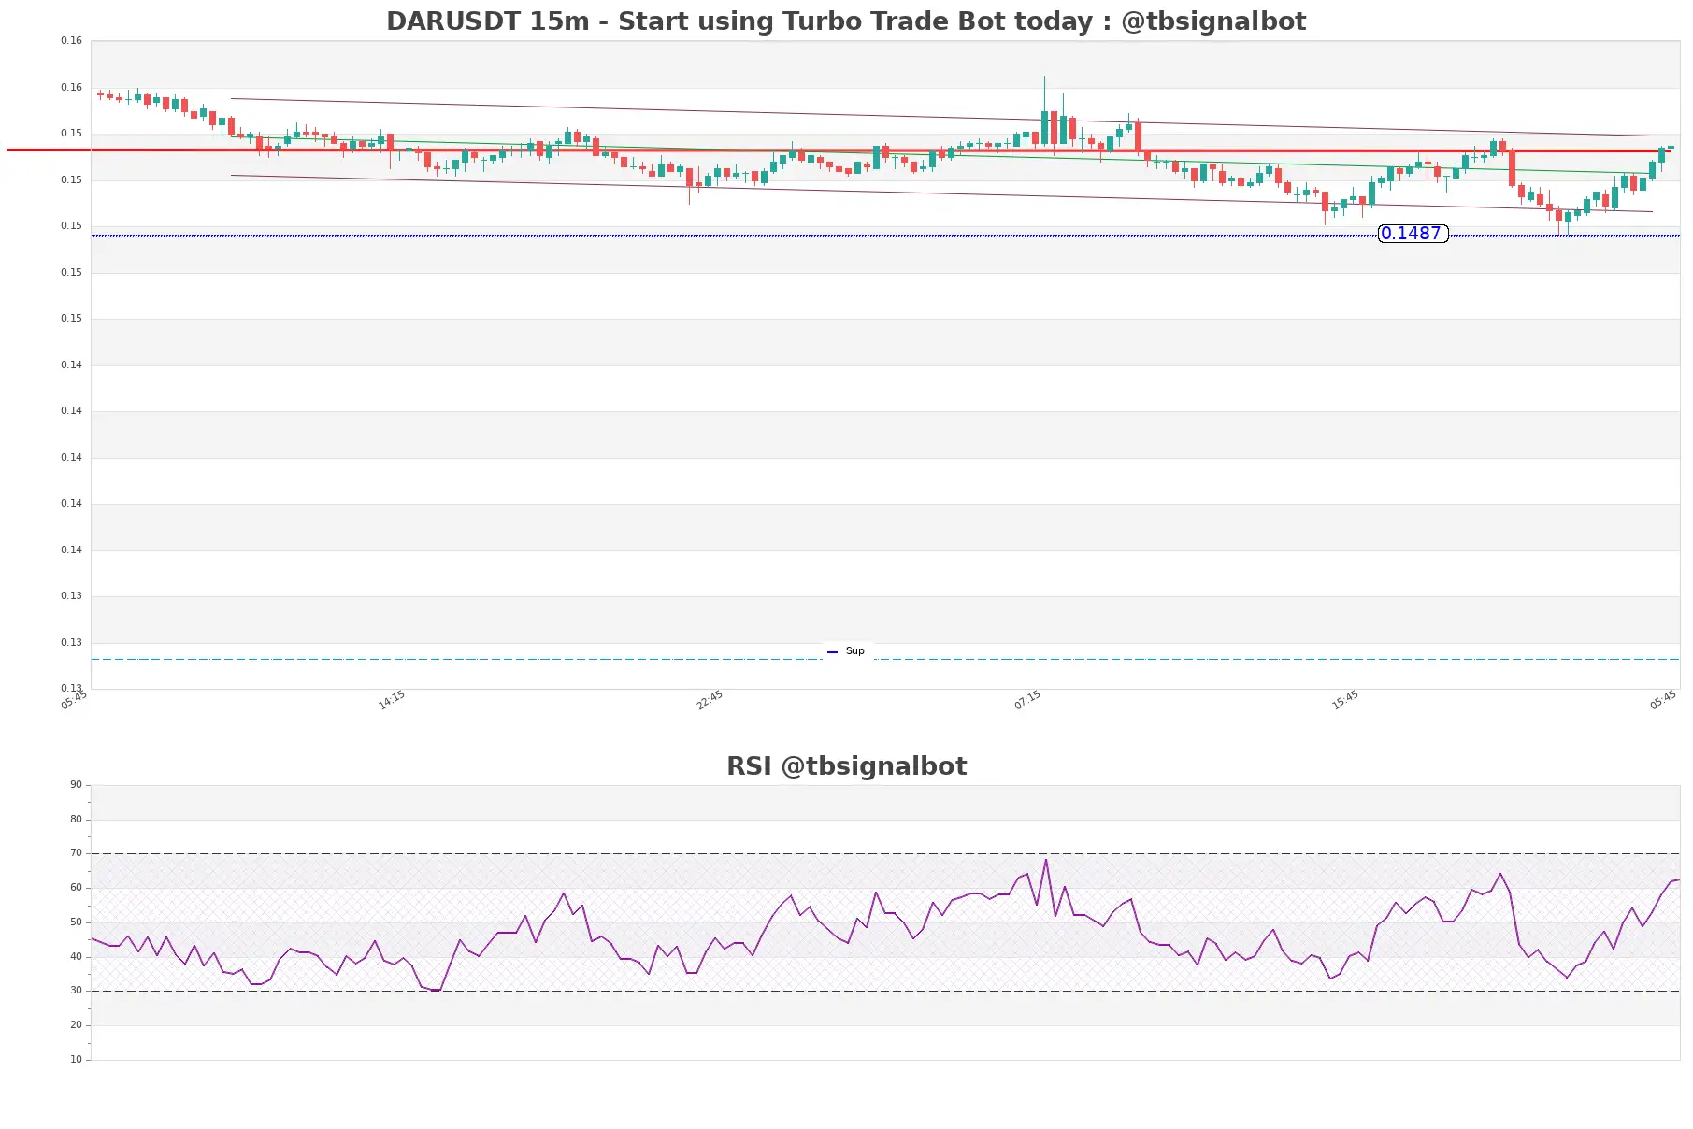Image resolution: width=1693 pixels, height=1129 pixels.
Task: Select the 14:15 time axis label
Action: pos(392,700)
